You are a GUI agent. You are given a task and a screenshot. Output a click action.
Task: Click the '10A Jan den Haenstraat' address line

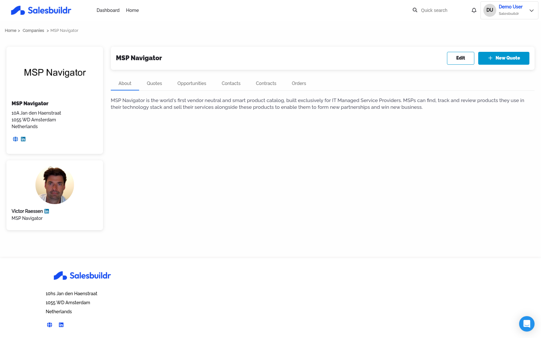36,113
